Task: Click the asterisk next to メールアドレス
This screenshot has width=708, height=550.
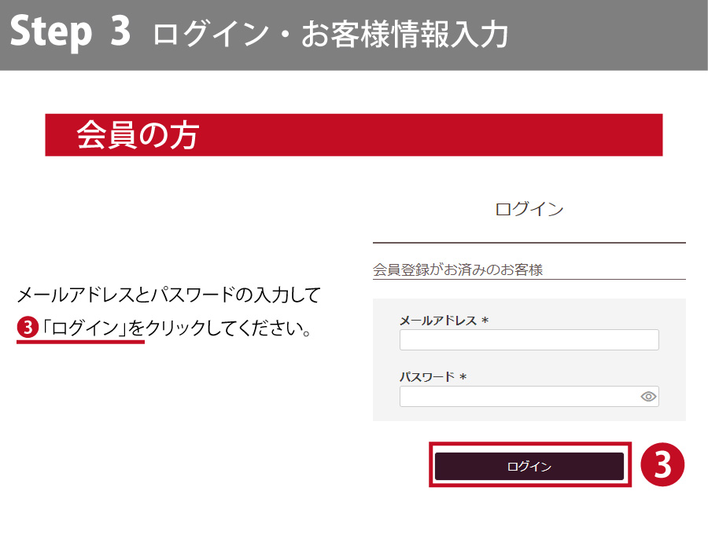Action: tap(485, 321)
